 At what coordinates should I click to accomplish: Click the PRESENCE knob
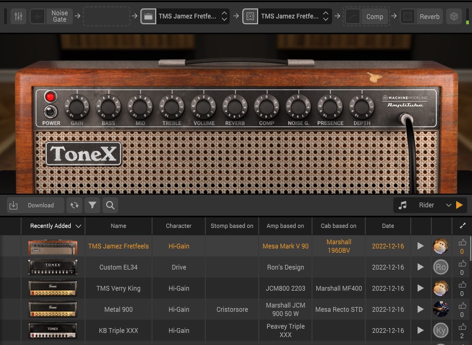(x=330, y=107)
